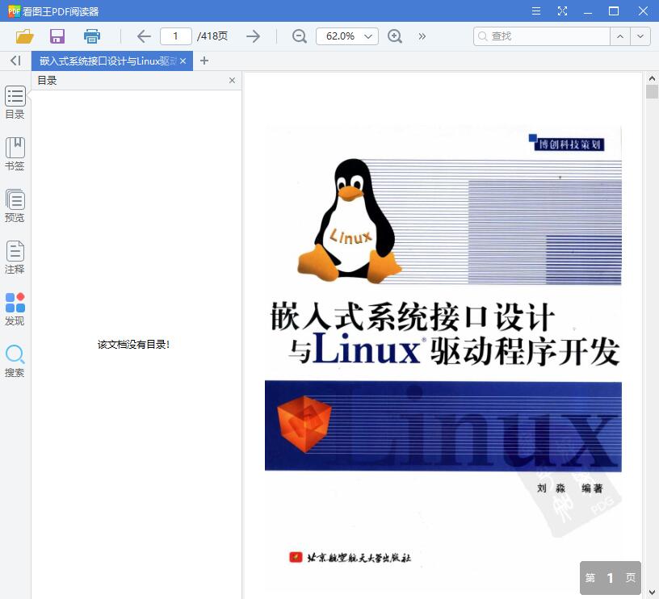Click the 查找 search field

pos(542,36)
